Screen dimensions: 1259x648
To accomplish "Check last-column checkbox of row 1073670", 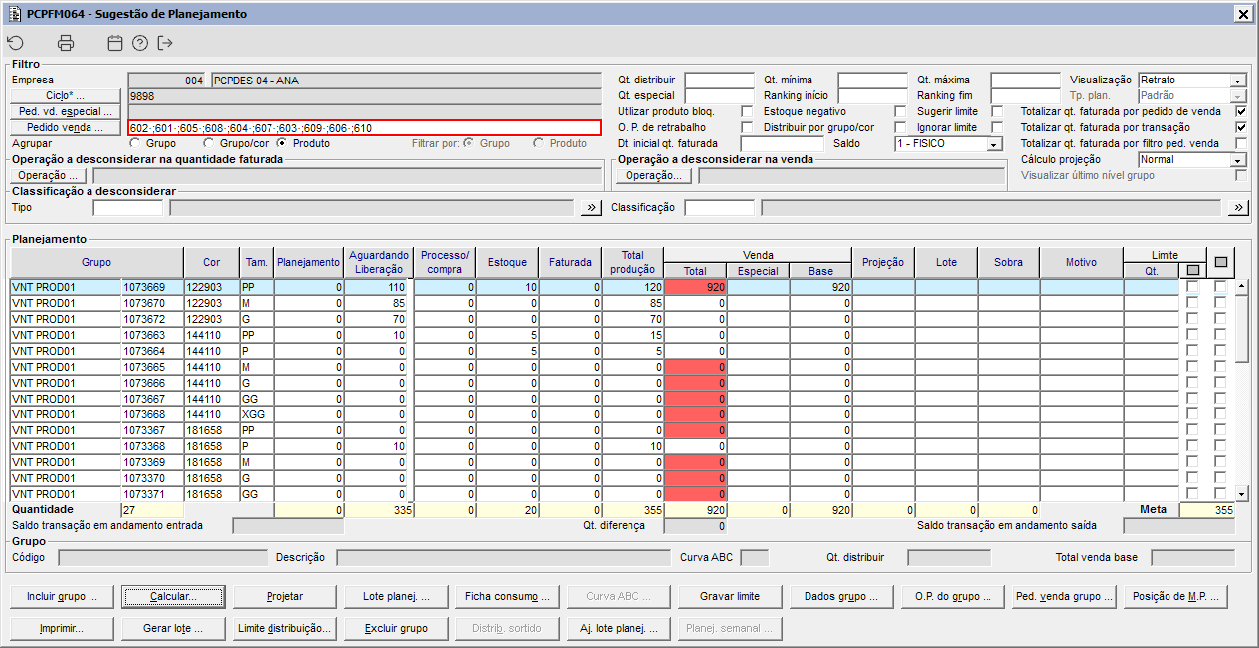I will pos(1220,303).
